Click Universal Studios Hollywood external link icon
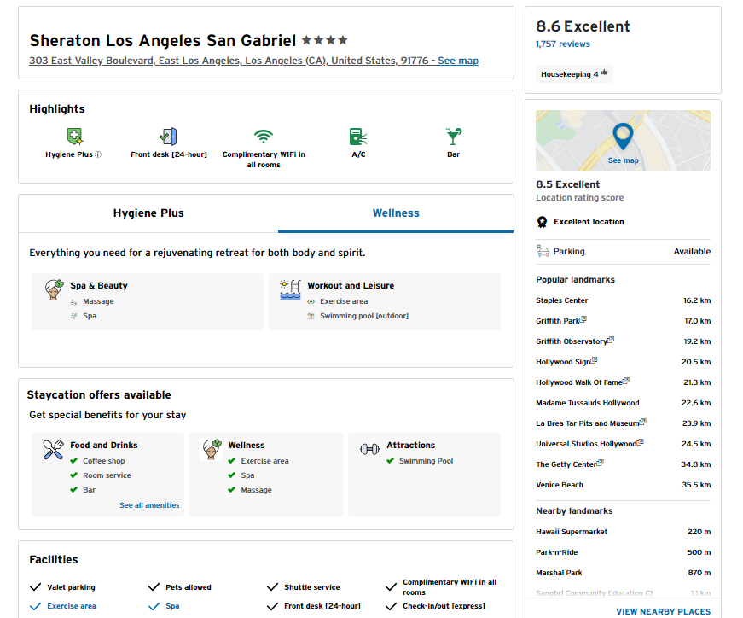The image size is (743, 618). click(640, 442)
